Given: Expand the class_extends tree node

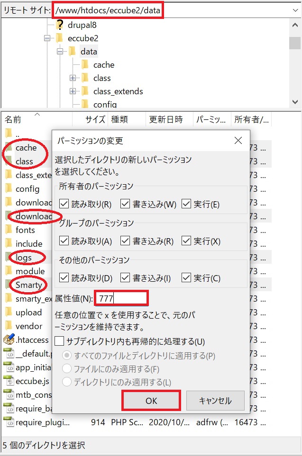Looking at the screenshot, I should click(x=73, y=91).
